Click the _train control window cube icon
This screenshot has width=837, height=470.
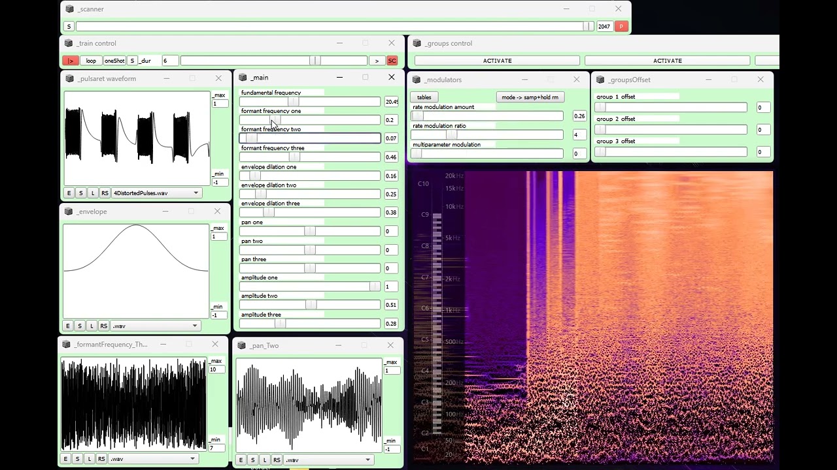[x=69, y=43]
